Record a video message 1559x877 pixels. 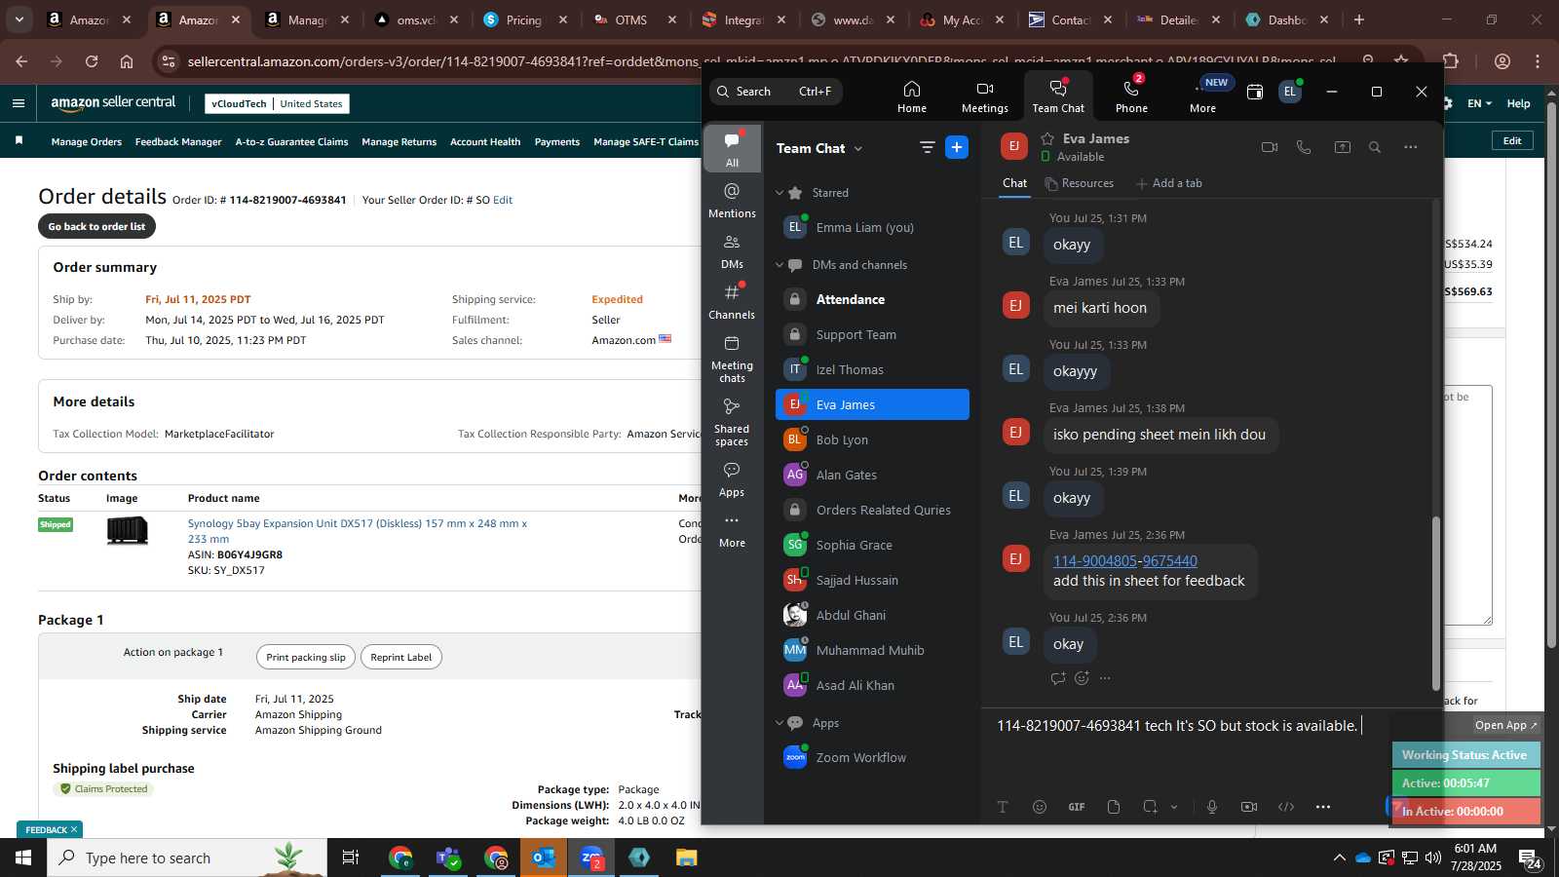click(x=1249, y=807)
